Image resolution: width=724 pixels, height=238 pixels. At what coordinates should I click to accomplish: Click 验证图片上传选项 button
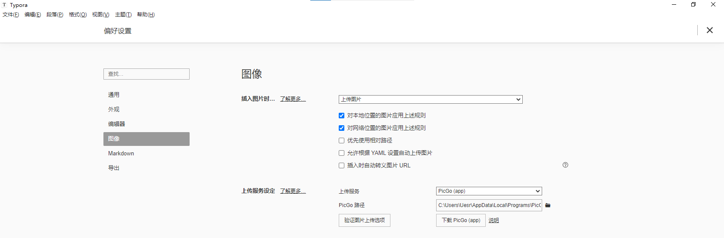[365, 220]
